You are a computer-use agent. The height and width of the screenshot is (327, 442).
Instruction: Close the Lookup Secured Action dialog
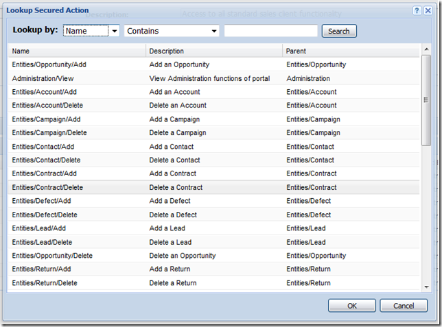(x=428, y=11)
